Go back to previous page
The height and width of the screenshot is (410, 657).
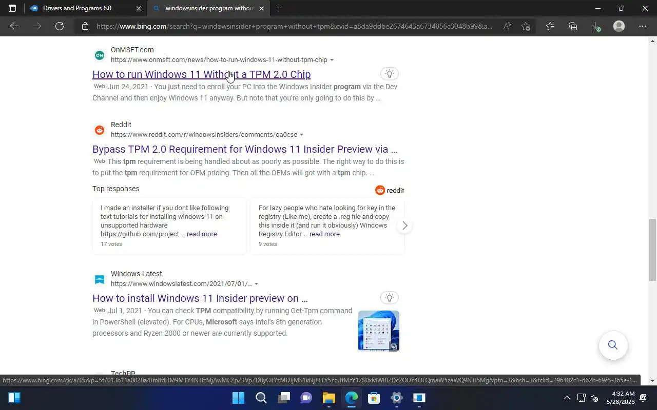click(14, 26)
